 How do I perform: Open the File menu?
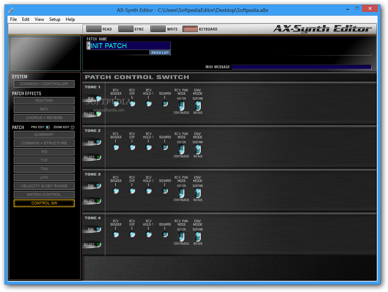tap(13, 19)
